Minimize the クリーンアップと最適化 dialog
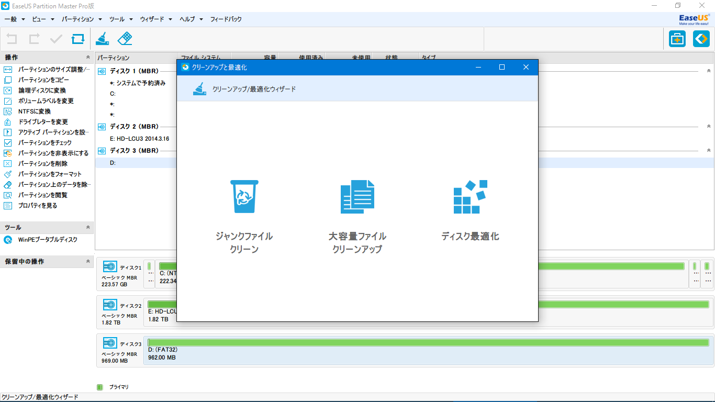The image size is (715, 402). click(478, 67)
